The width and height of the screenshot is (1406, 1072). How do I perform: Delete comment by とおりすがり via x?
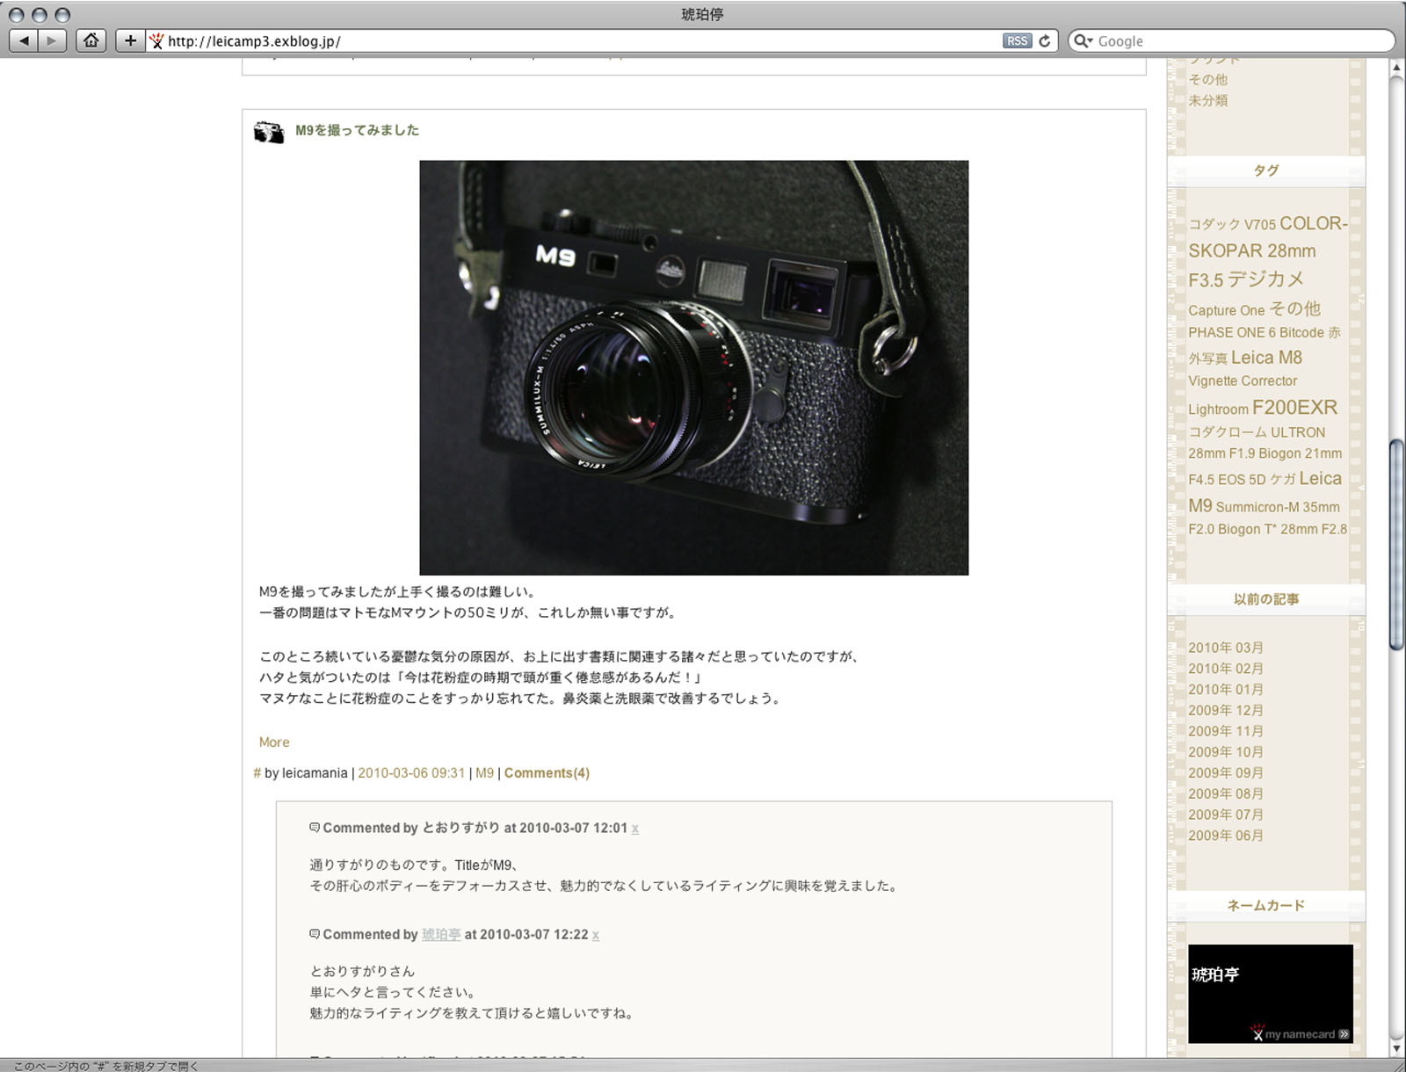click(635, 829)
